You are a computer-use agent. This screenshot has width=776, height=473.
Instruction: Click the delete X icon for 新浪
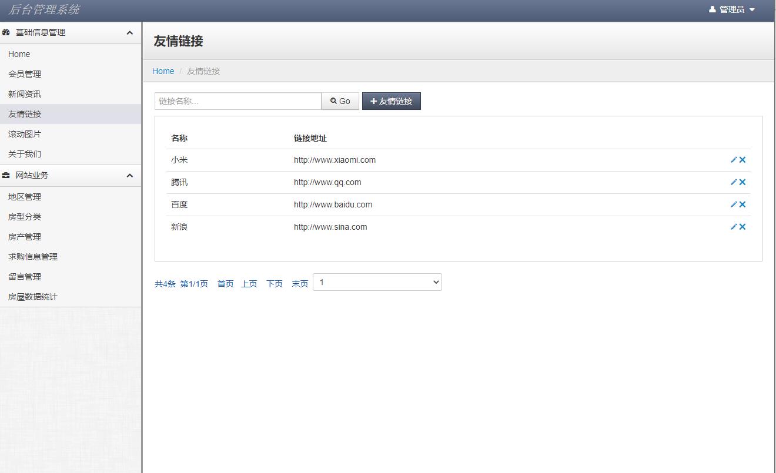coord(742,226)
